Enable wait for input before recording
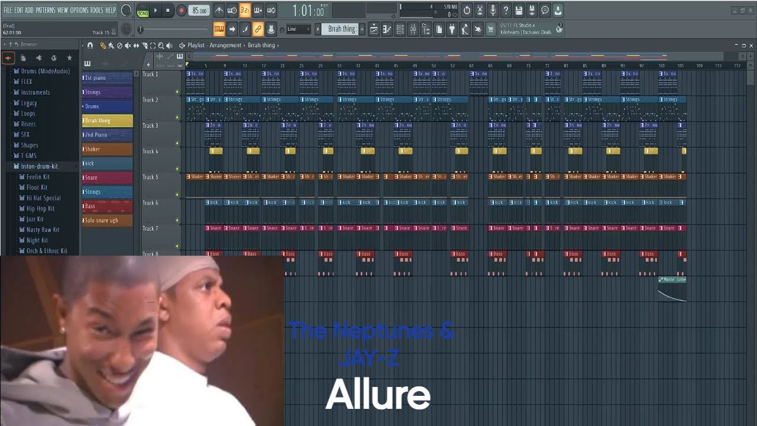Viewport: 757px width, 426px height. 232,10
